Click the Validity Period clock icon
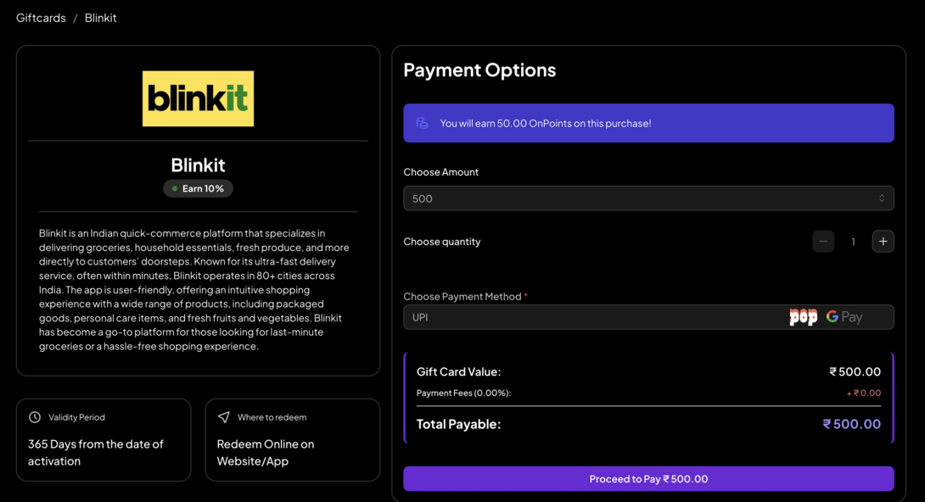 coord(35,417)
